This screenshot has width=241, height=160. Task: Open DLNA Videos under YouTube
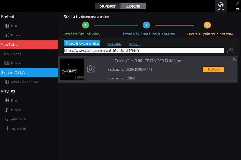coord(12,54)
